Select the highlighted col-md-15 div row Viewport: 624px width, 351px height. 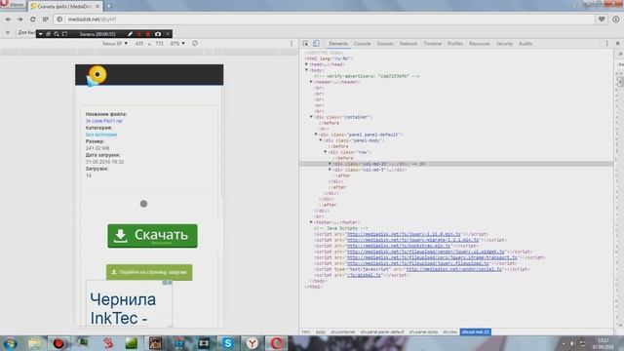[456, 164]
